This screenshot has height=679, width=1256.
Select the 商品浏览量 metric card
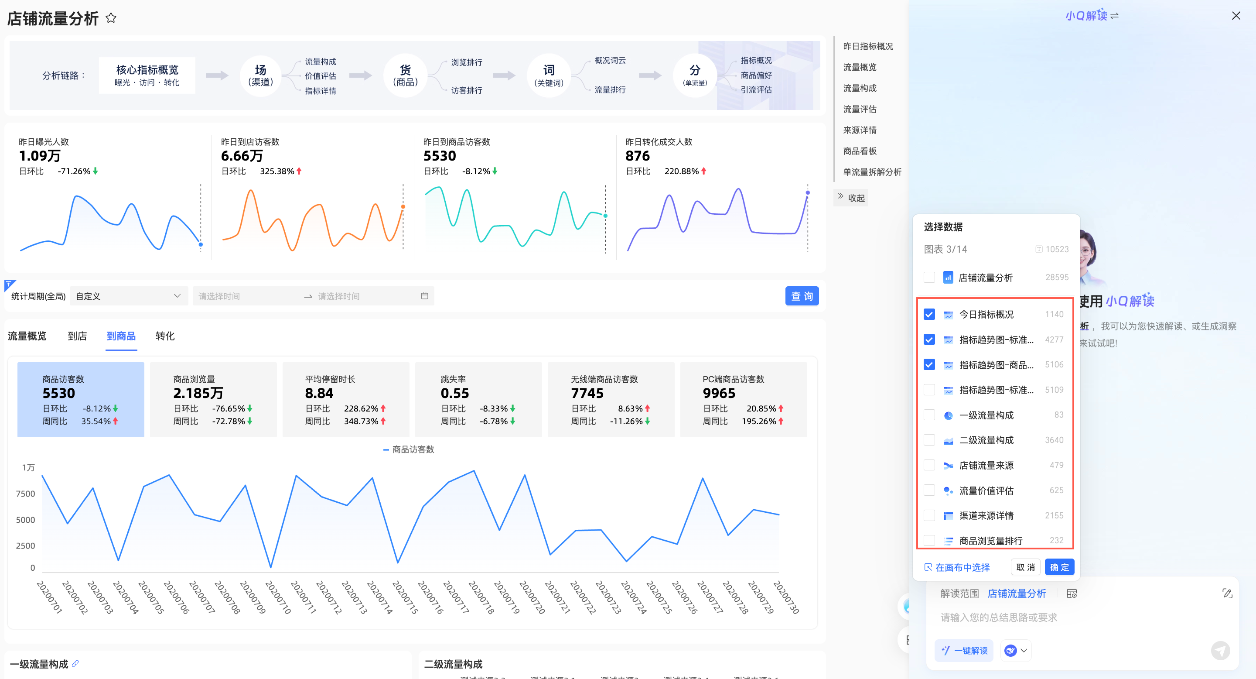tap(213, 399)
